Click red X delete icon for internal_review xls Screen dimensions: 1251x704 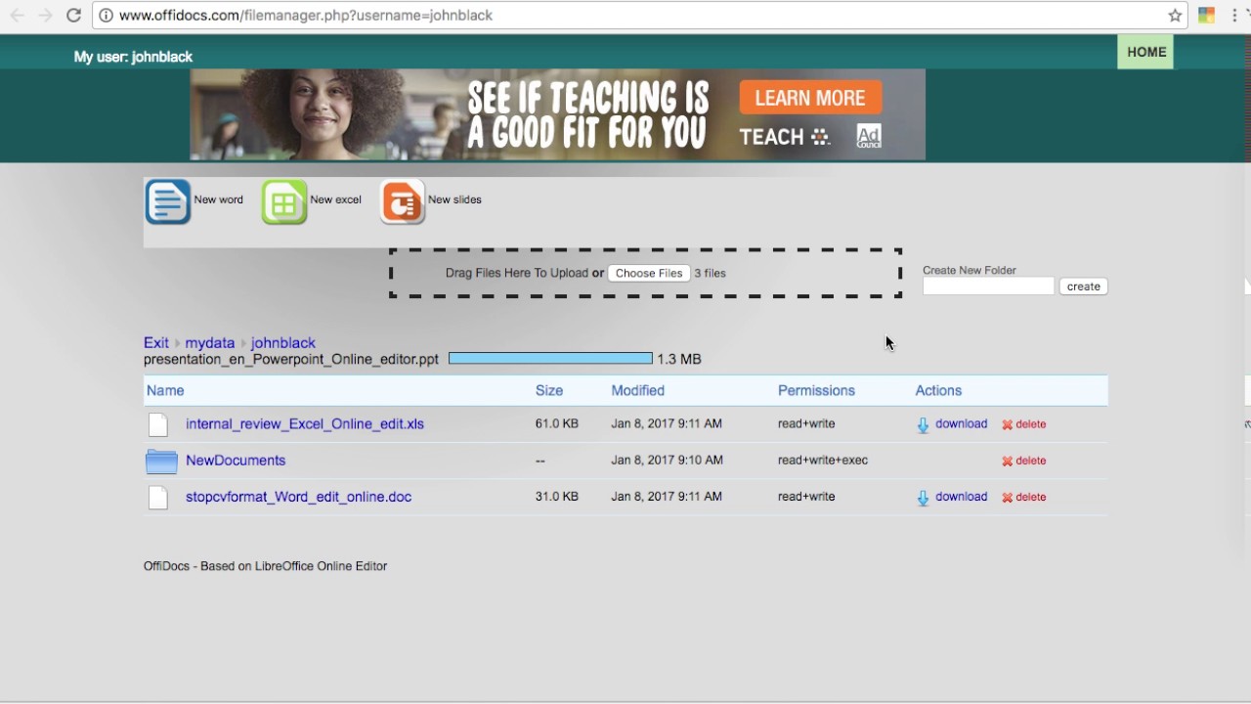[1007, 425]
